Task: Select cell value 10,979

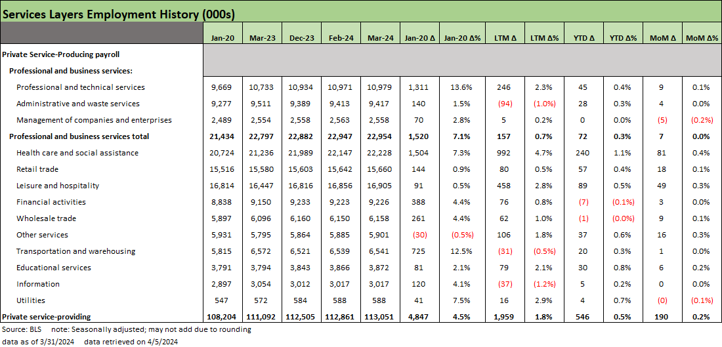Action: point(381,87)
